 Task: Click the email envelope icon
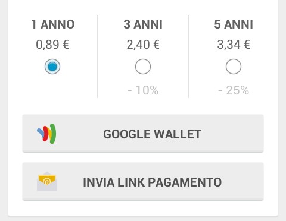(x=47, y=181)
